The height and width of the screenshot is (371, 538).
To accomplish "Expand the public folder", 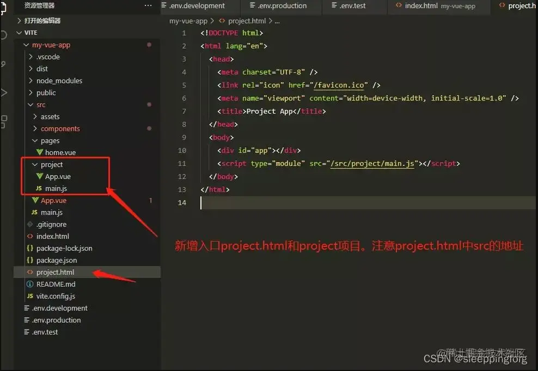I will click(30, 92).
